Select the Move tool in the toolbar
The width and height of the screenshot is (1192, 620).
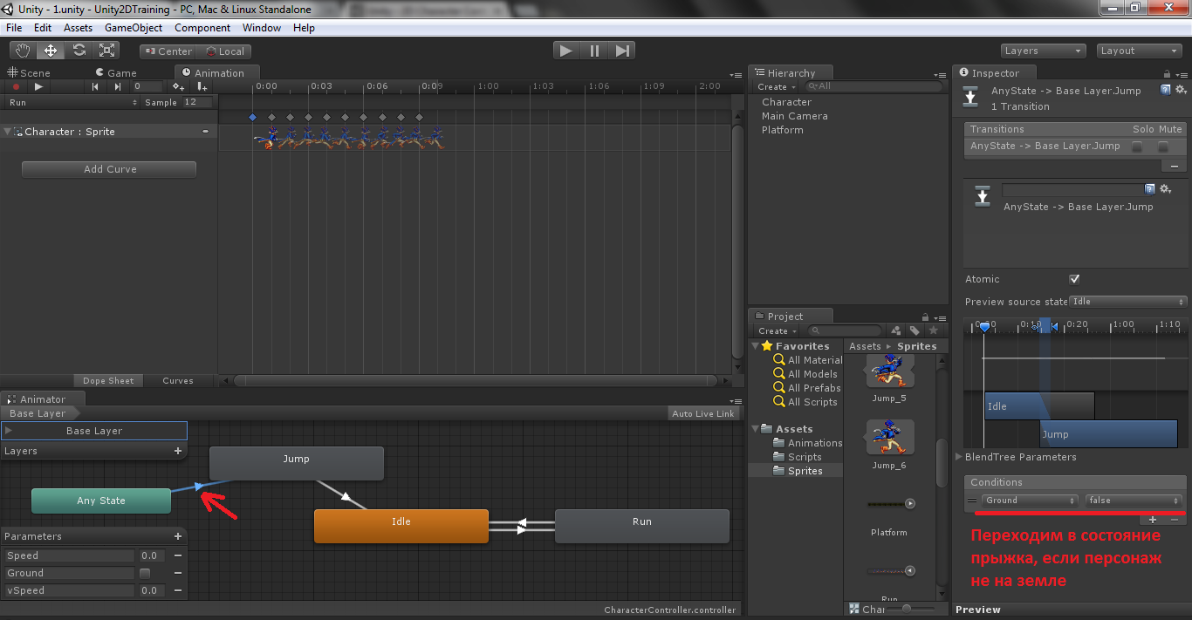point(51,51)
